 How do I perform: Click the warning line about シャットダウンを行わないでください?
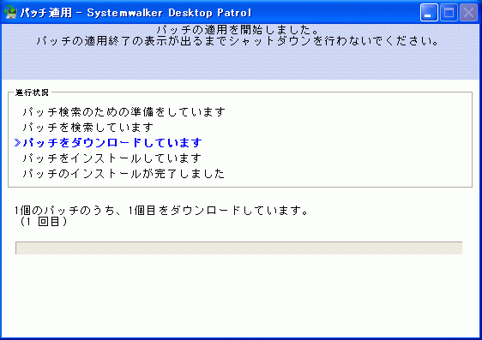[238, 41]
